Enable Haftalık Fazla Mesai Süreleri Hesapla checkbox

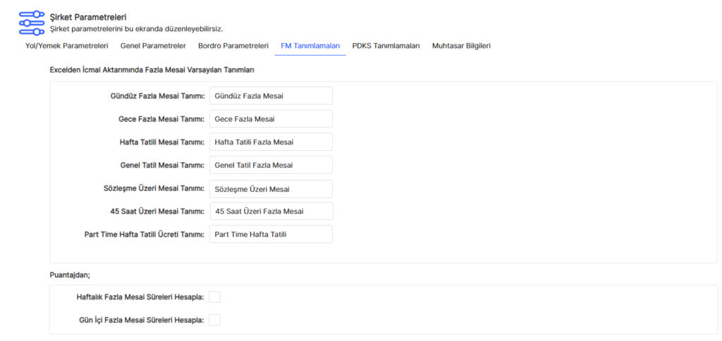(x=215, y=297)
